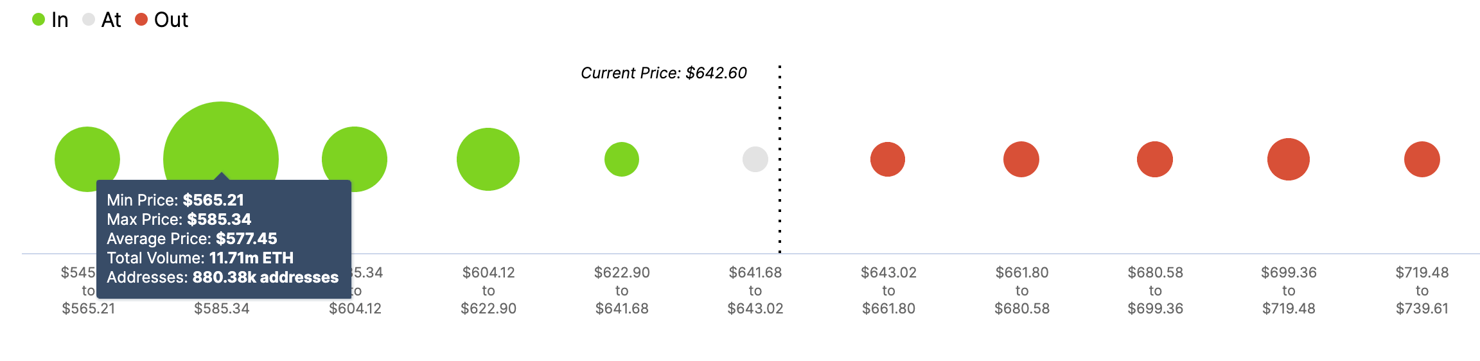Toggle the red Out legend item
Screen dimensions: 1480x361
tap(161, 20)
